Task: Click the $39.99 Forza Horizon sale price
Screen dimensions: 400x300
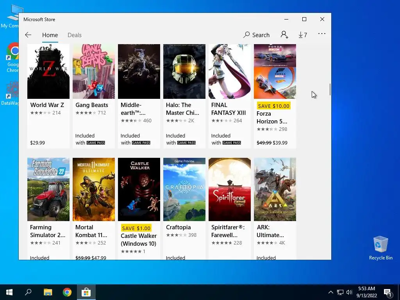Action: pos(280,143)
